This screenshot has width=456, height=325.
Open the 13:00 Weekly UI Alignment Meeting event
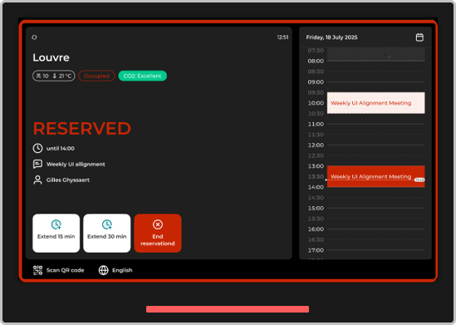(375, 176)
